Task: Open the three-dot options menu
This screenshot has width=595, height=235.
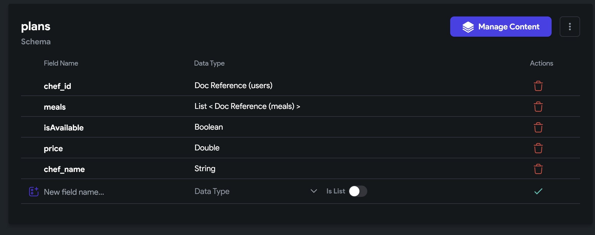Action: point(570,27)
